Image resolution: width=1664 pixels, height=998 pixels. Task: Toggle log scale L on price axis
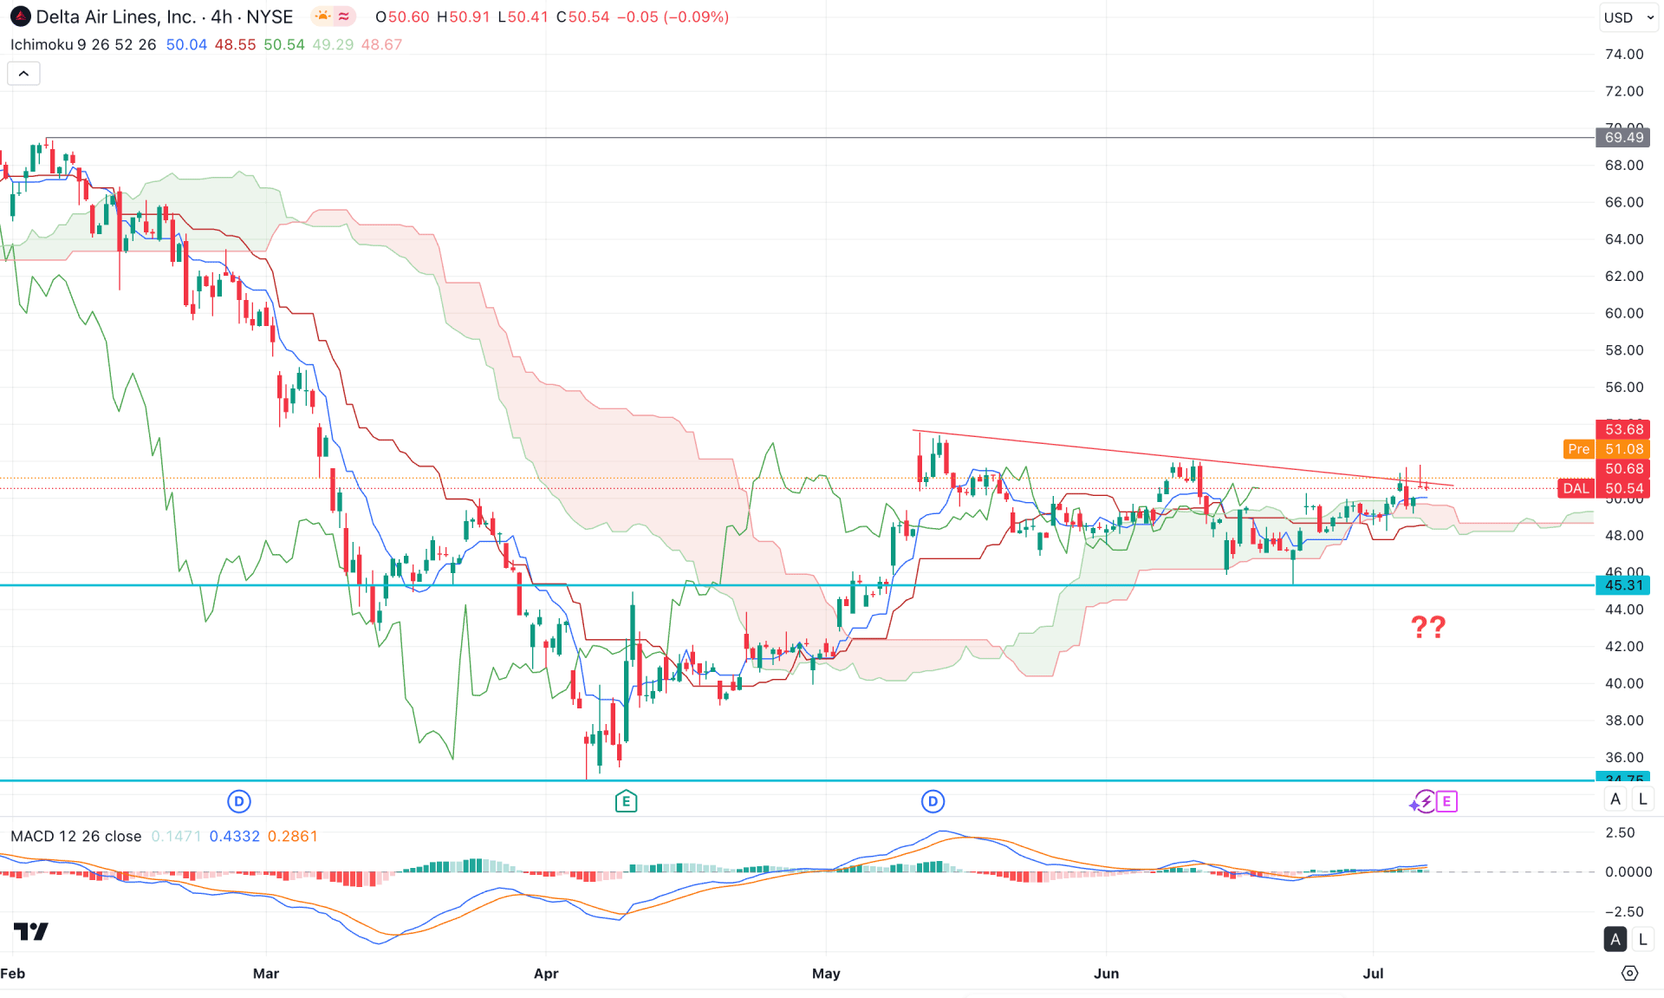coord(1642,799)
